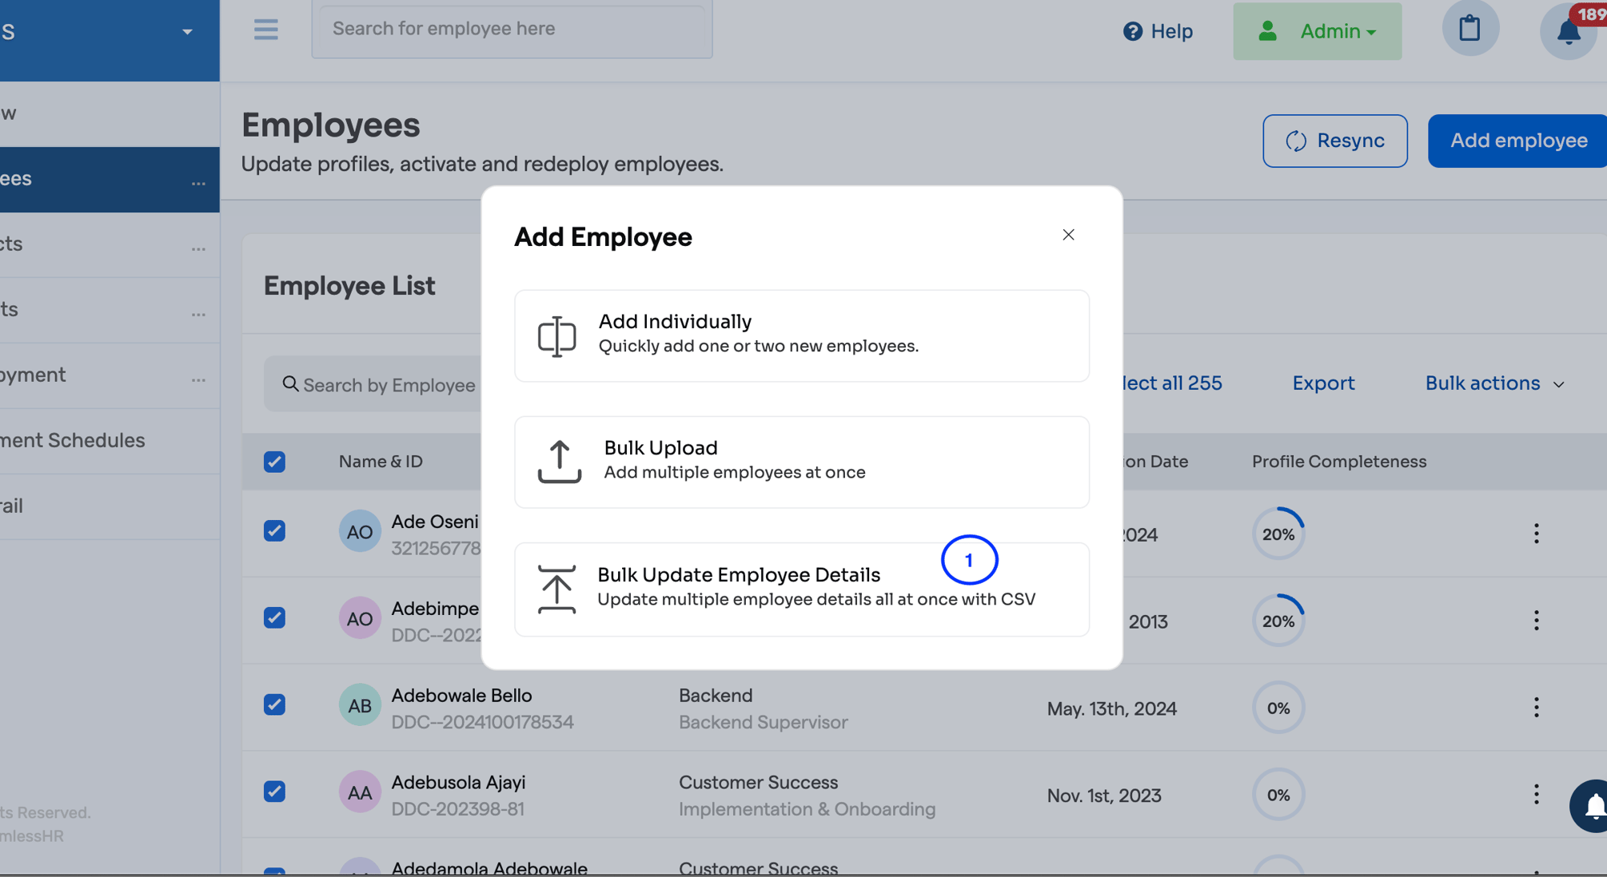Image resolution: width=1607 pixels, height=877 pixels.
Task: Open the three-dot menu for Adebimpe row
Action: [1536, 621]
